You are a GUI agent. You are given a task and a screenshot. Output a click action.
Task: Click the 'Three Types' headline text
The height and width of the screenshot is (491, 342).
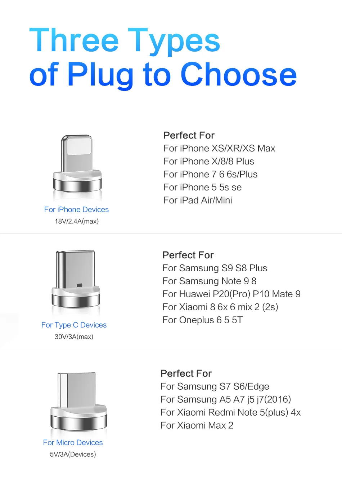125,40
